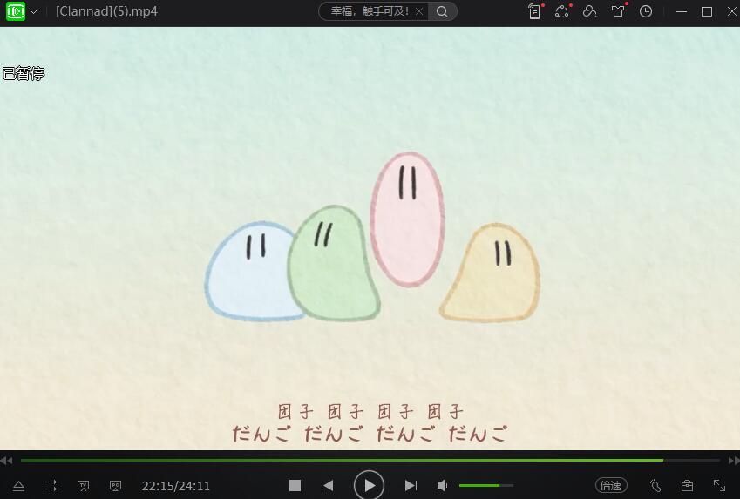Open the skin (shirt) icon
This screenshot has height=499, width=740.
coord(618,11)
